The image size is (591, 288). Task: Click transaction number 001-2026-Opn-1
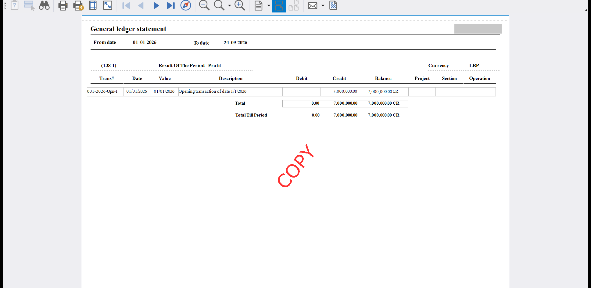102,91
